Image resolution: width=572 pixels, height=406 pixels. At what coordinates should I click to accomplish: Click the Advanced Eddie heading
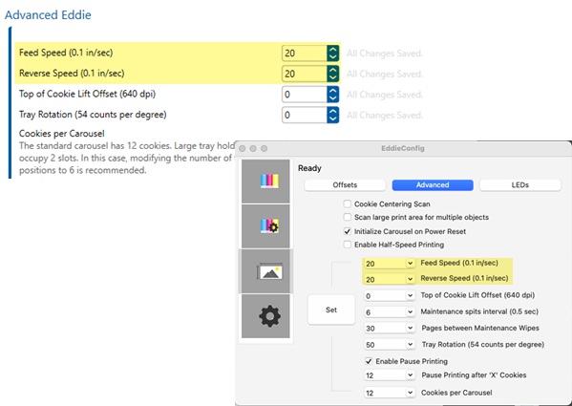(48, 15)
